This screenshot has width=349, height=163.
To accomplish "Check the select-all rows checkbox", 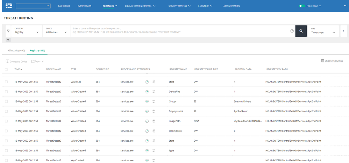I will coord(6,70).
